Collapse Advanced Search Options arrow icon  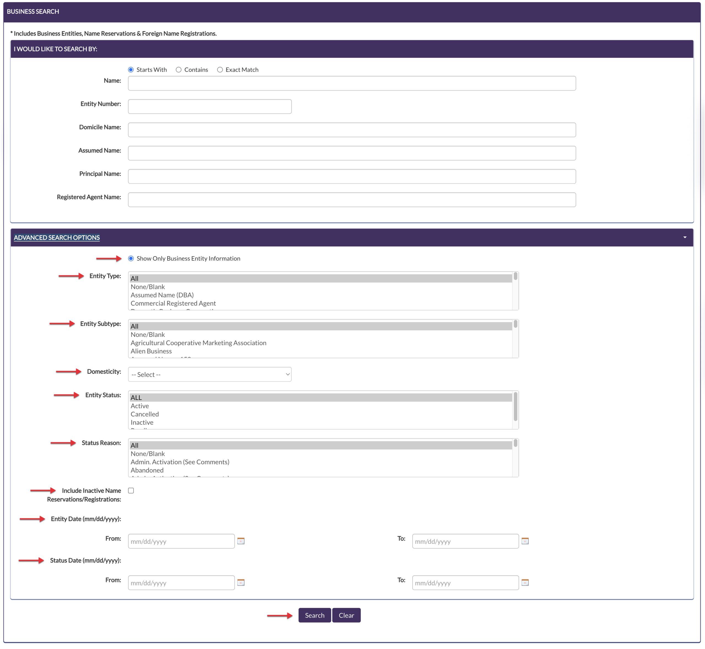pos(685,238)
